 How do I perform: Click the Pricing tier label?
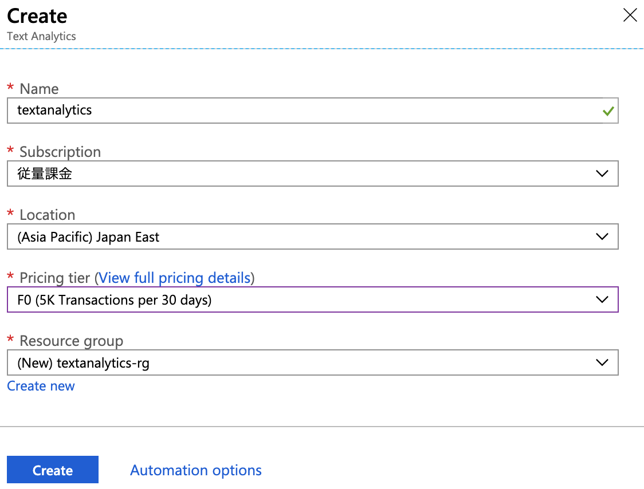coord(54,278)
